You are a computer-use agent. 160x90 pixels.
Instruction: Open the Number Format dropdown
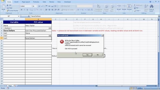(84, 6)
